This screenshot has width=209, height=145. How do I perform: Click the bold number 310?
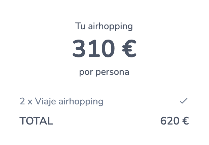click(x=93, y=48)
